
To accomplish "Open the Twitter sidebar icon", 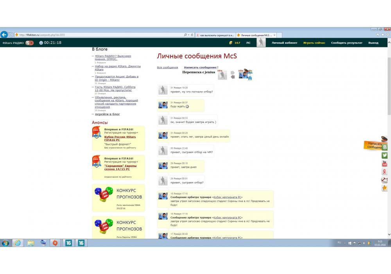I will pos(385,155).
